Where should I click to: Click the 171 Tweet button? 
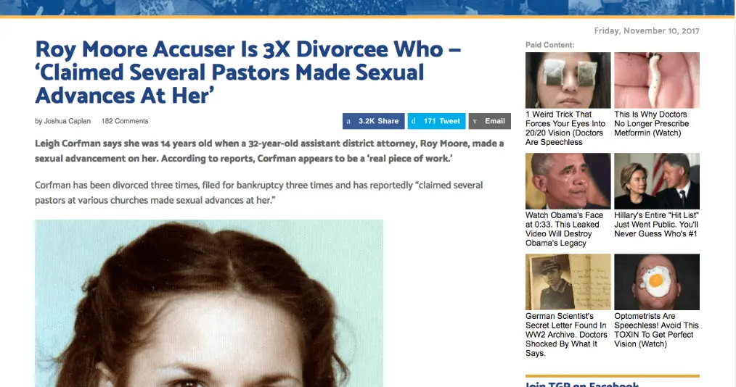tap(436, 121)
